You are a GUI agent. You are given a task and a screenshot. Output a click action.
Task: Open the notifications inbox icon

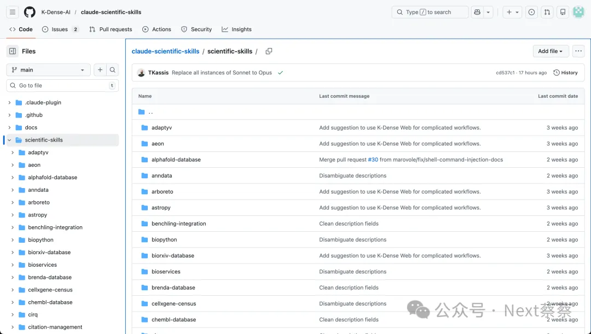[x=562, y=12]
